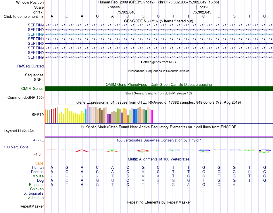This screenshot has width=273, height=213.
Task: Select the Chicken species row label
Action: (x=37, y=189)
